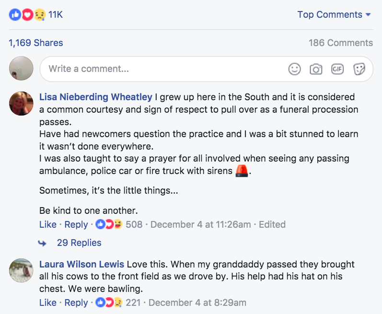382x314 pixels.
Task: Click the sad face reaction icon beside 11K
Action: coord(39,14)
